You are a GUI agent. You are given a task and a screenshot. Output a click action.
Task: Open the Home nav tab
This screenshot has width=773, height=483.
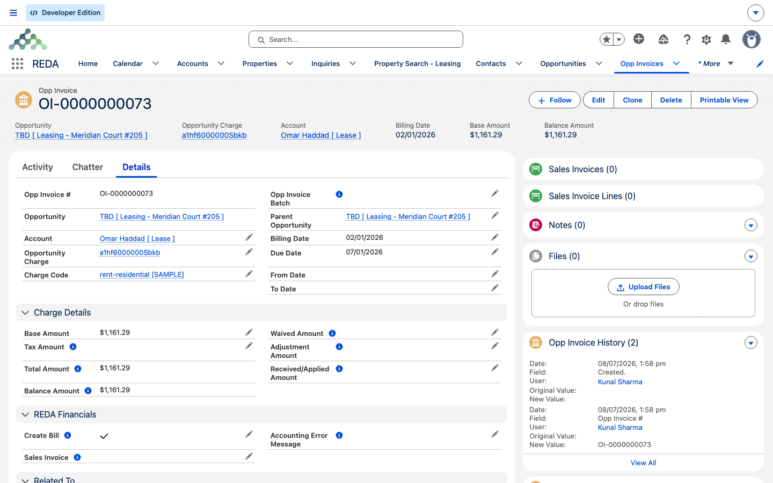pos(88,64)
